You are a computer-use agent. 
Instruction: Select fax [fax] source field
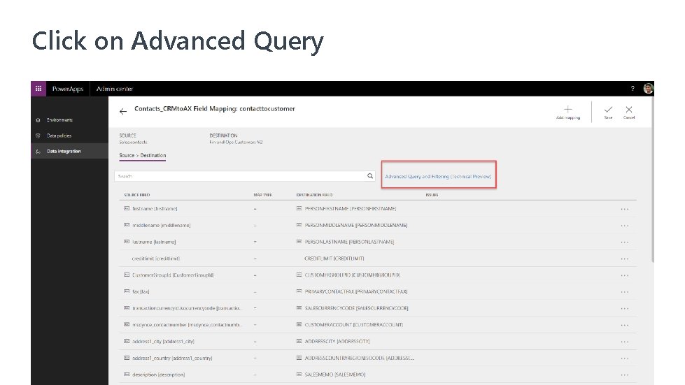[x=141, y=291]
